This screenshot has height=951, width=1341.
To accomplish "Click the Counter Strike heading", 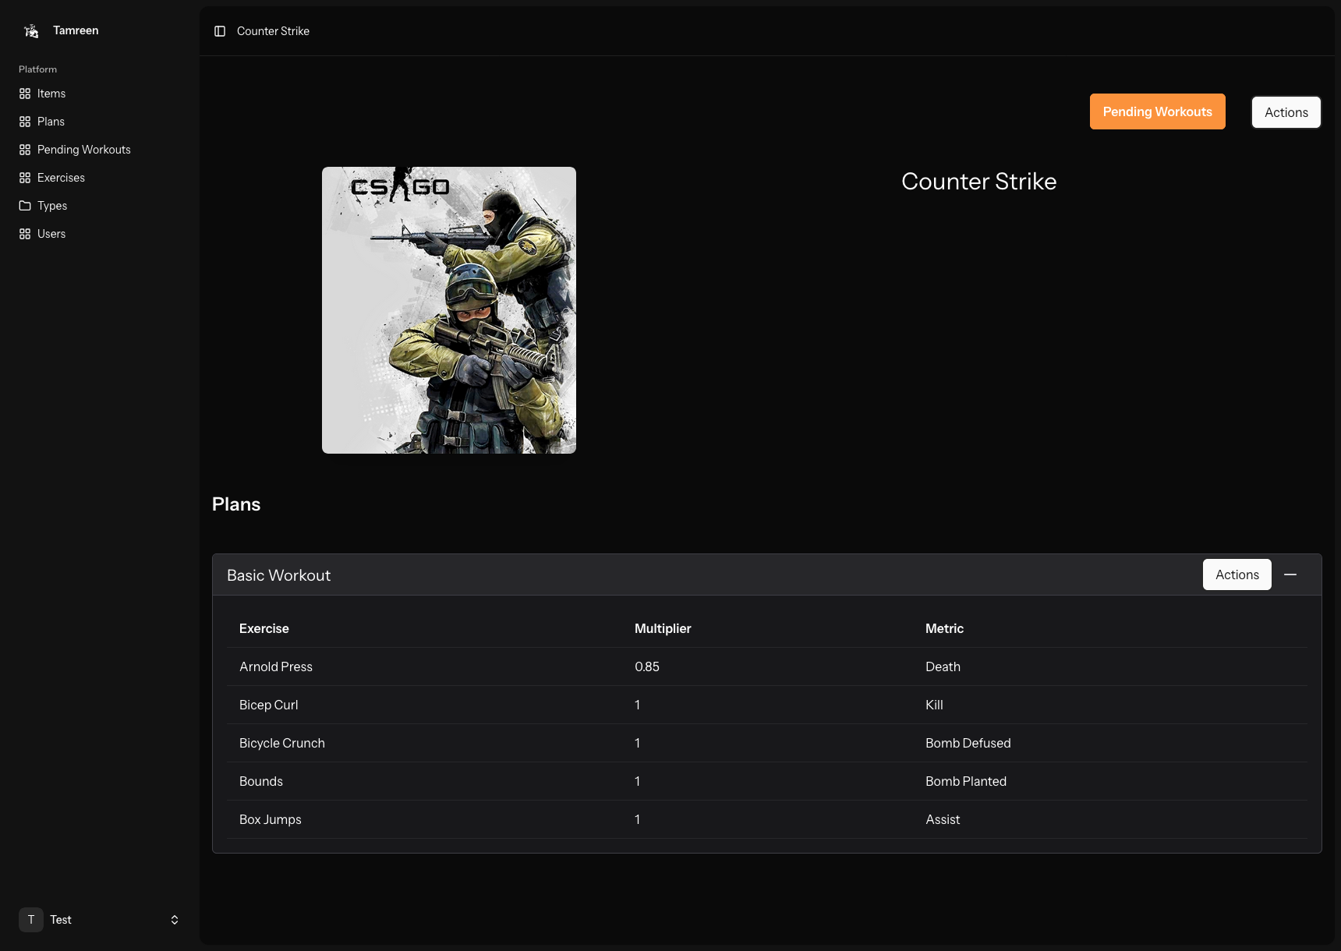I will click(x=979, y=182).
